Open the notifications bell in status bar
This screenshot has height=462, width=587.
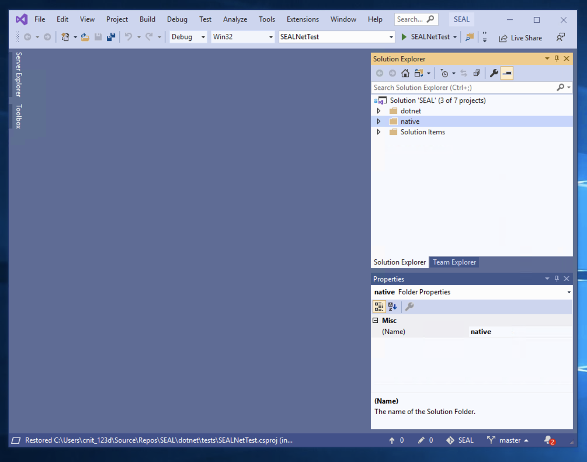tap(549, 440)
